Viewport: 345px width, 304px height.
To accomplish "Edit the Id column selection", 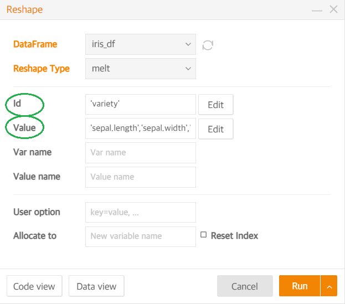I will coord(215,105).
